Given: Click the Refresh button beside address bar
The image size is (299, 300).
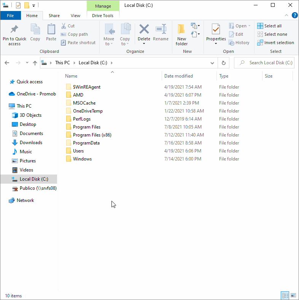Looking at the screenshot, I should (224, 63).
